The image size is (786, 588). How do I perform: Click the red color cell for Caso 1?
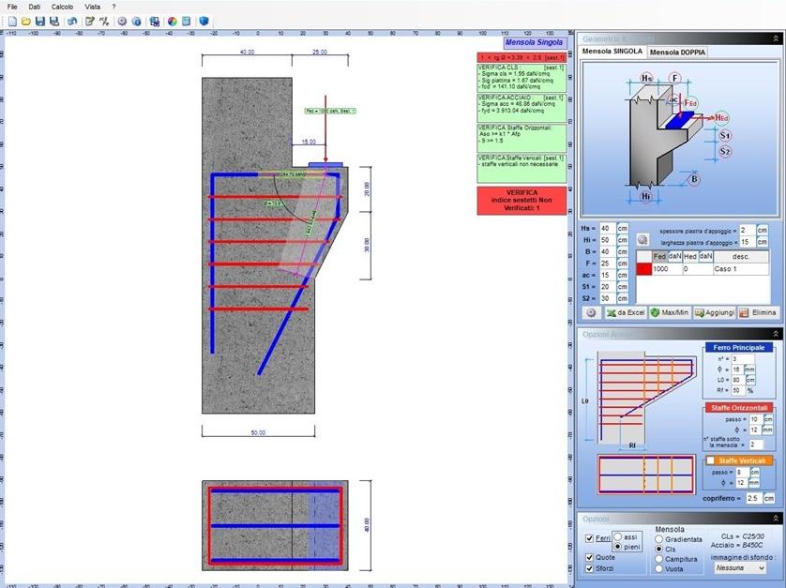[642, 269]
